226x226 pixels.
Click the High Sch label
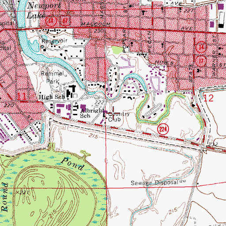point(52,97)
